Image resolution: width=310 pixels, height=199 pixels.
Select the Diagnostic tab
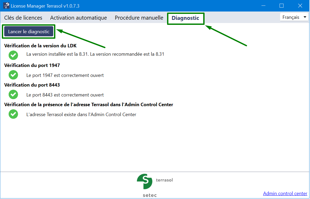(185, 18)
